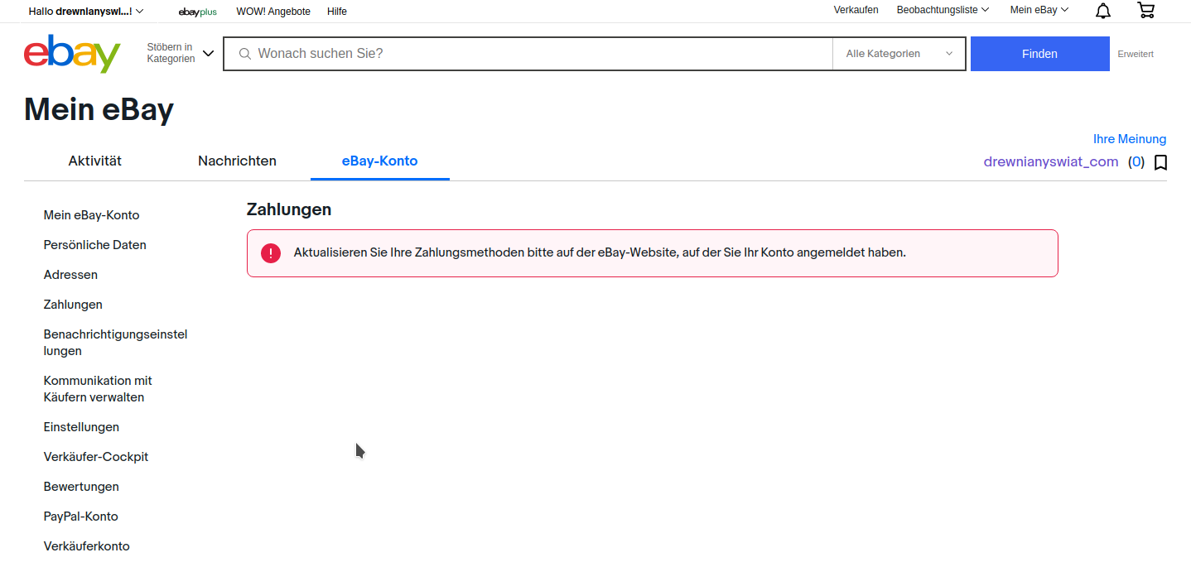Click the magnifier icon in the search bar
This screenshot has width=1191, height=567.
[244, 53]
